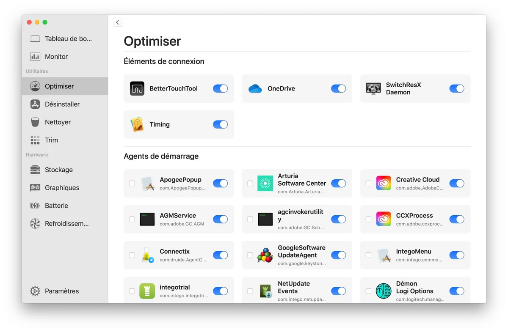
Task: Go back using the chevron button
Action: tap(118, 22)
